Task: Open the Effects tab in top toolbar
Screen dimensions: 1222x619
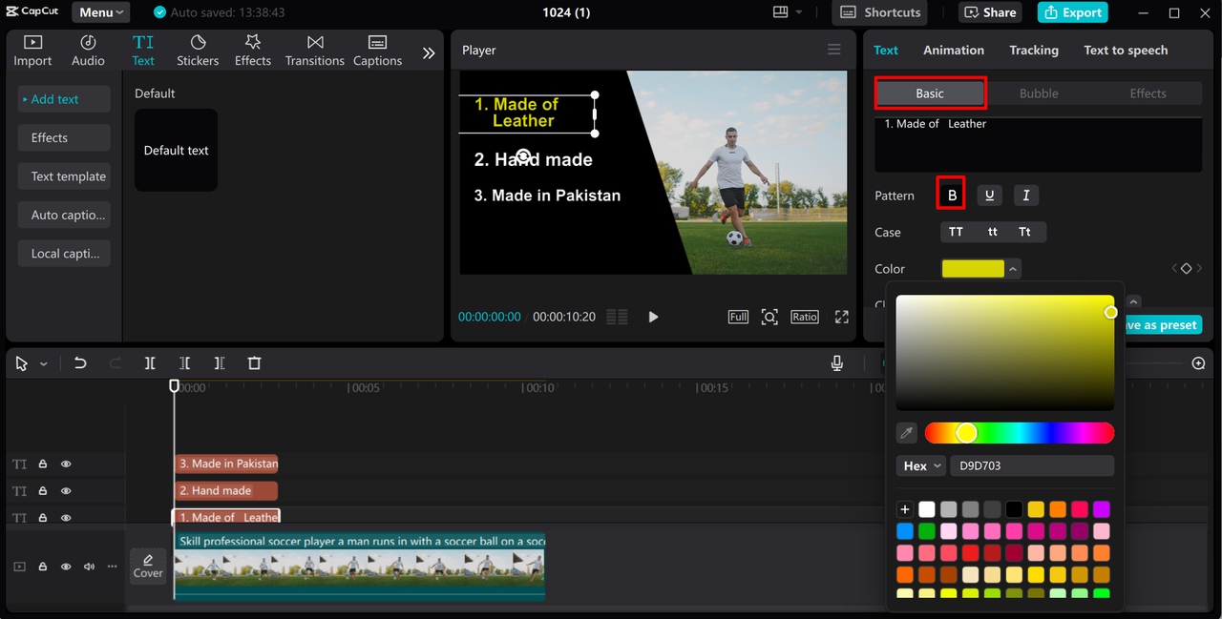Action: (253, 51)
